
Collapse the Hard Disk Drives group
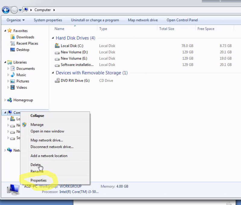[x=53, y=38]
